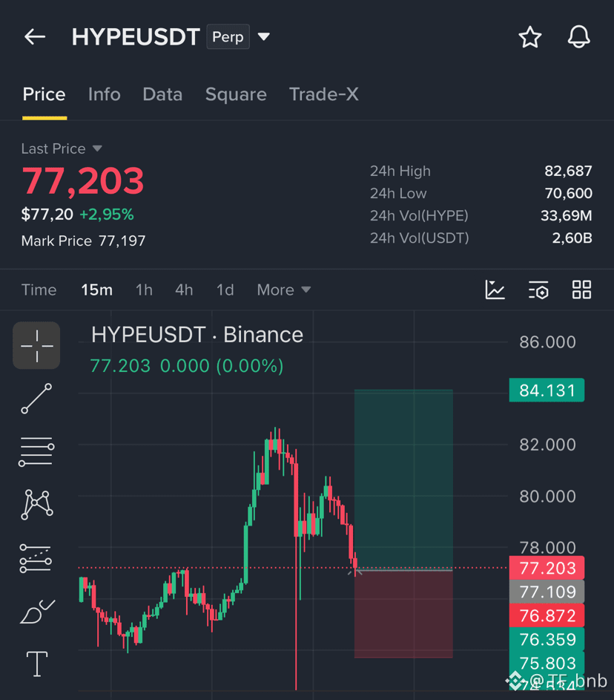Select the 1h chart interval
The width and height of the screenshot is (614, 700).
click(x=144, y=290)
